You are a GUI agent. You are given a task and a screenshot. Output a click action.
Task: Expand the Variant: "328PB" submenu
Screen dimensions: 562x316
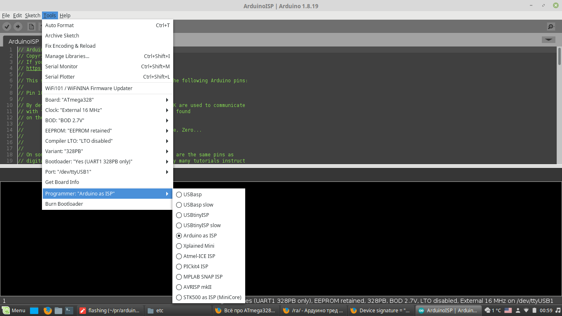click(107, 151)
